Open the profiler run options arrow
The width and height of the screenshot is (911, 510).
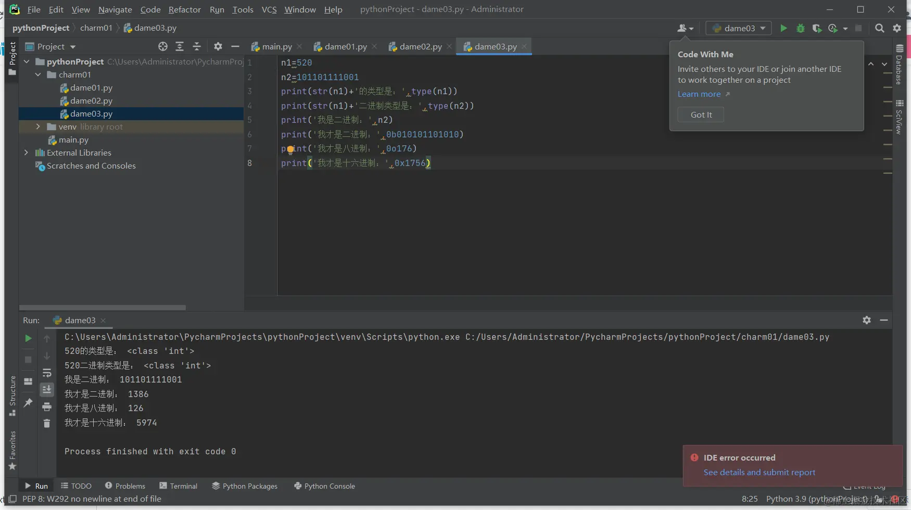pyautogui.click(x=845, y=28)
